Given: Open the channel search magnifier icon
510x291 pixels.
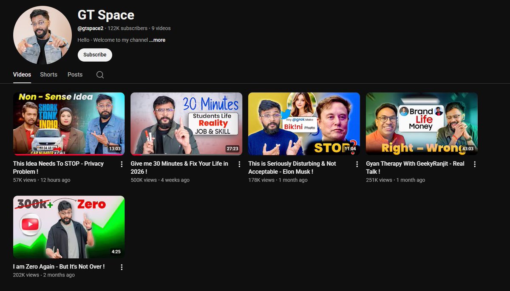Looking at the screenshot, I should tap(100, 75).
